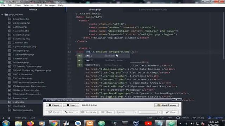Switch to index.php editor tab
The image size is (225, 126).
tap(95, 9)
